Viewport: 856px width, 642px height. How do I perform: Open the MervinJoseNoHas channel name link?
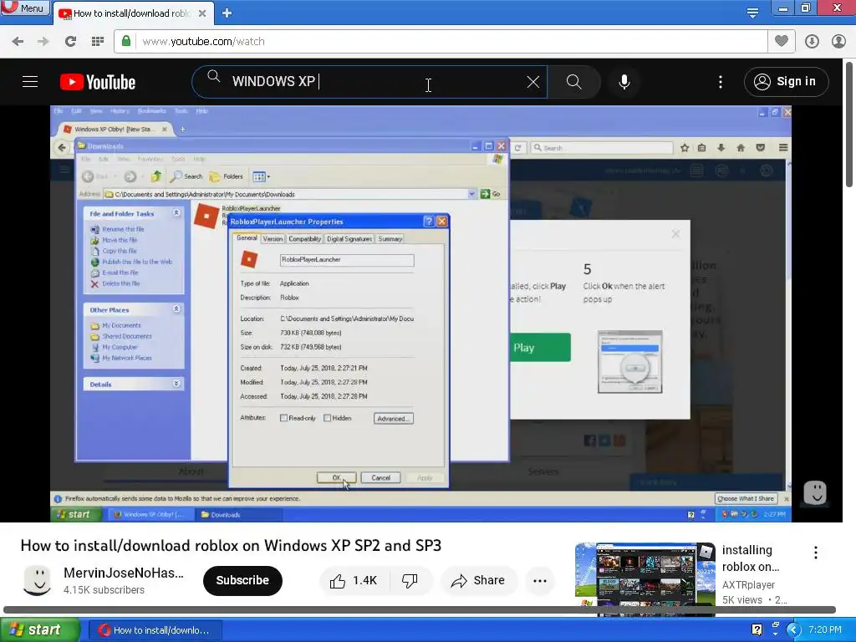coord(124,573)
